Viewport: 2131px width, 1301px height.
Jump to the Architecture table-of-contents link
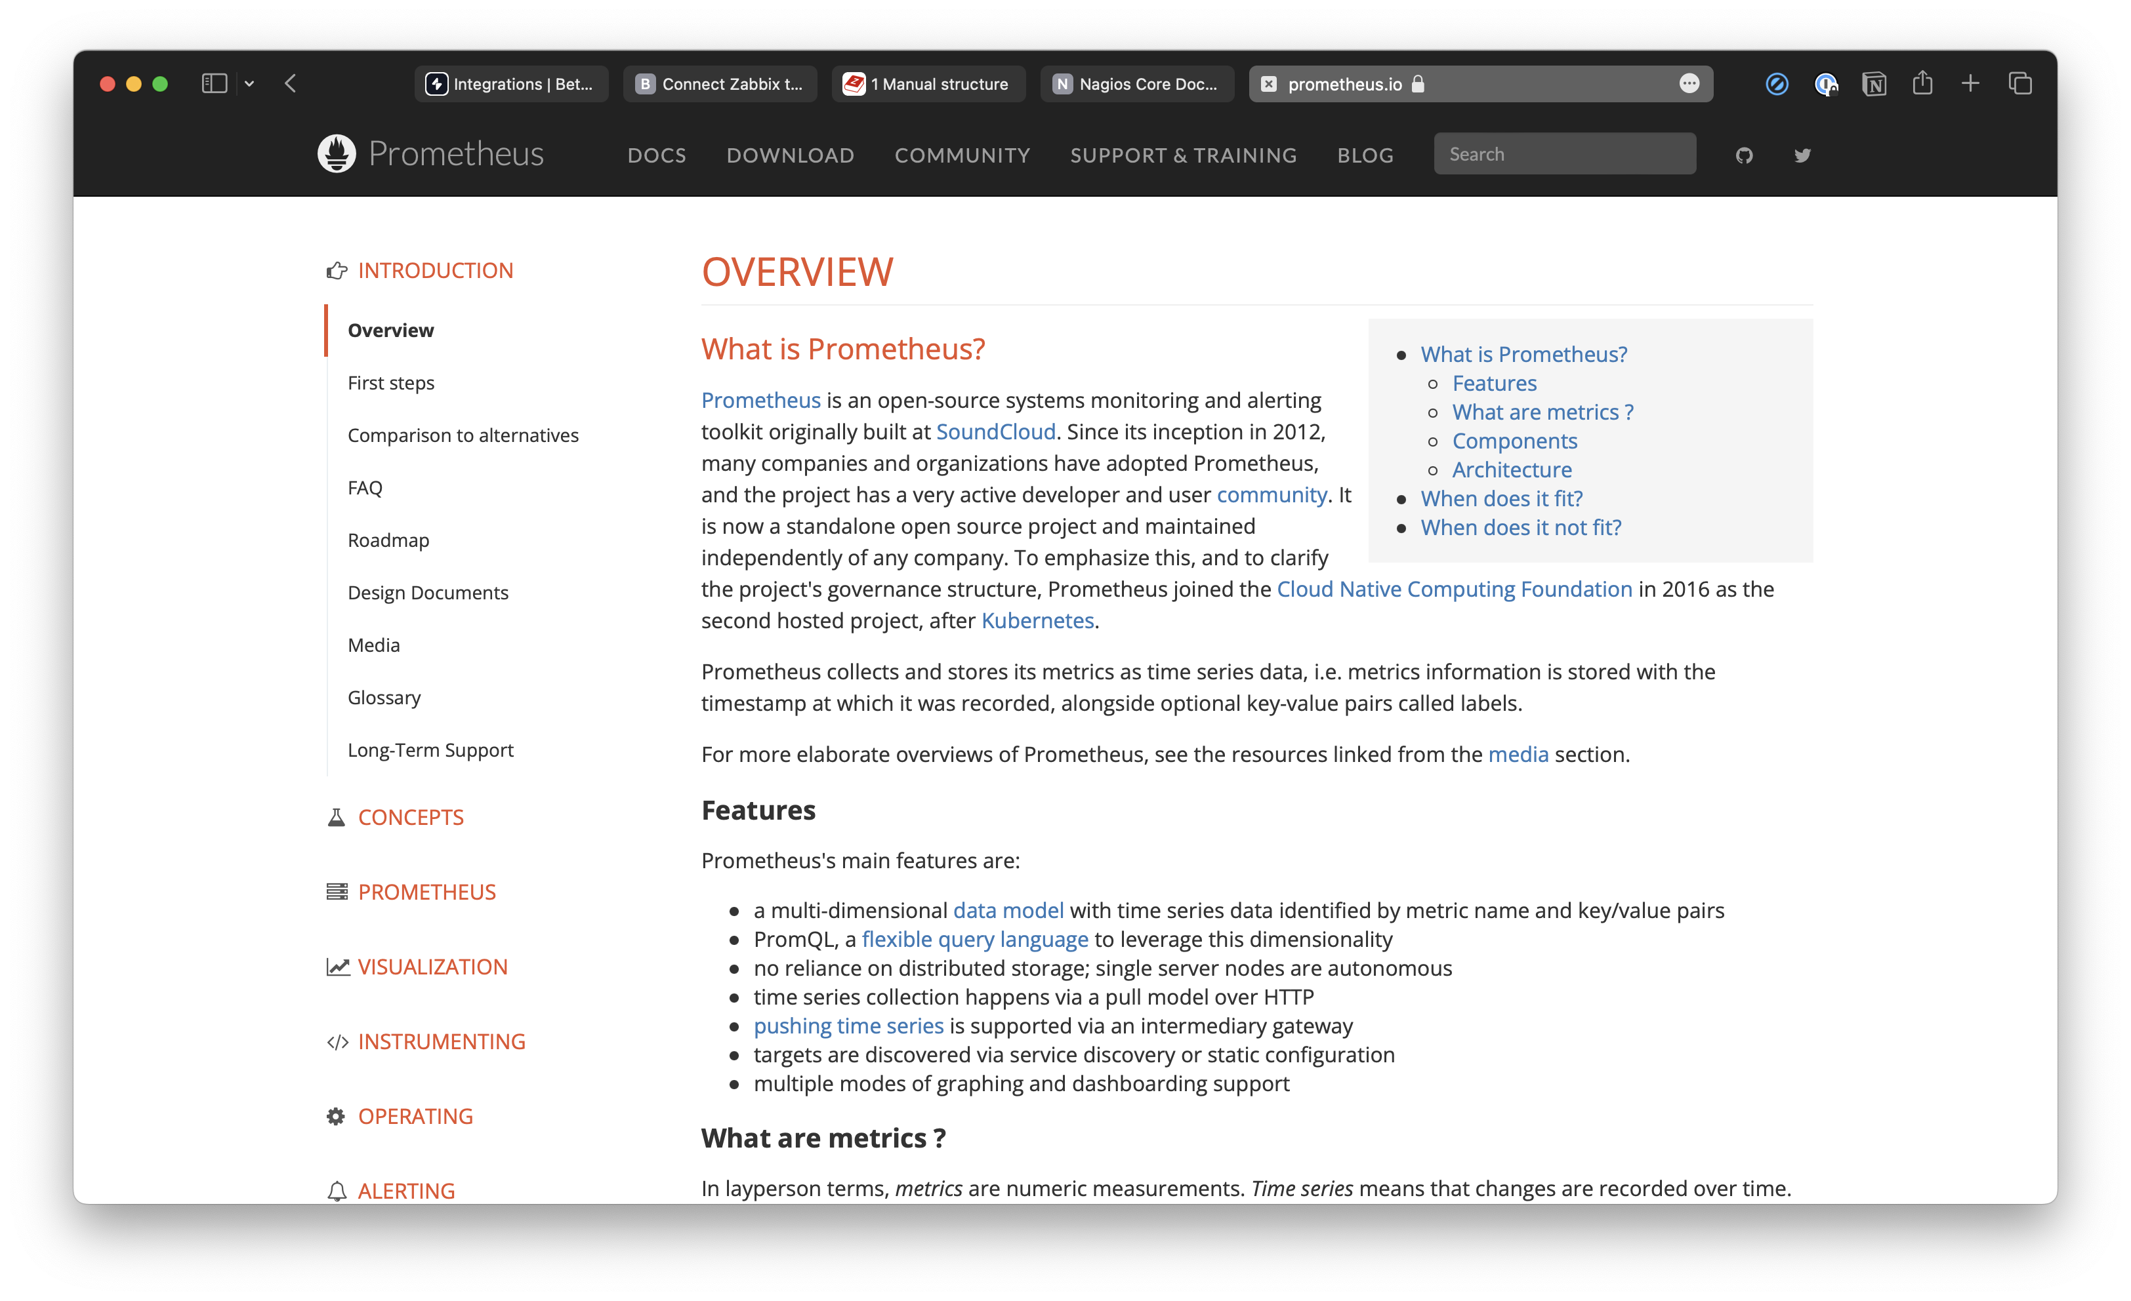tap(1511, 470)
